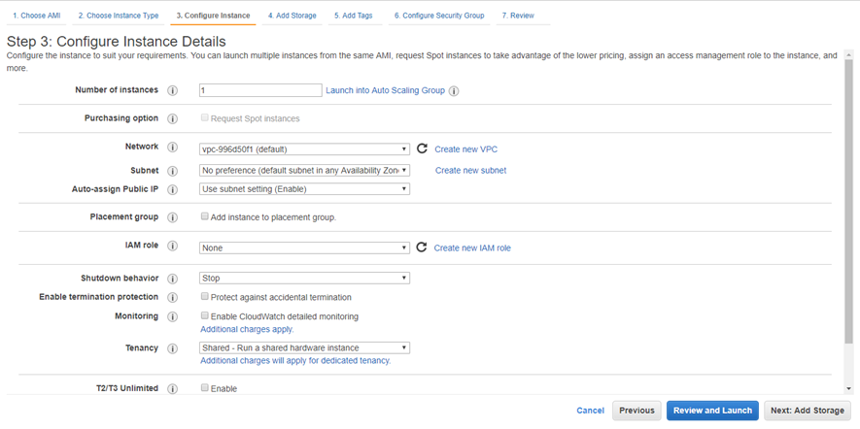
Task: Click the refresh icon beside IAM role dropdown
Action: coord(422,247)
